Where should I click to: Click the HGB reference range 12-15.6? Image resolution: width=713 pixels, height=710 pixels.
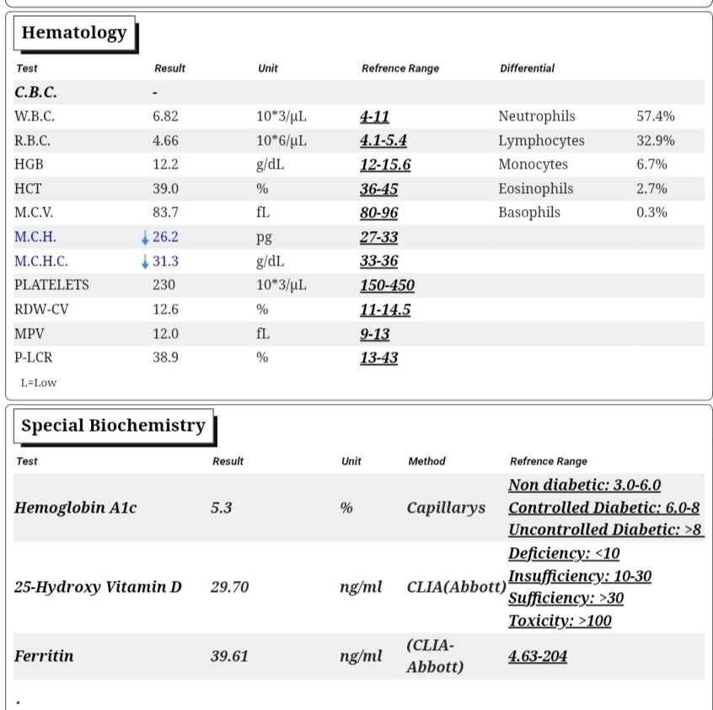(x=385, y=164)
